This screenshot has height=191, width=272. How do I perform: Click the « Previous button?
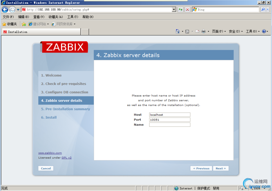pyautogui.click(x=201, y=168)
